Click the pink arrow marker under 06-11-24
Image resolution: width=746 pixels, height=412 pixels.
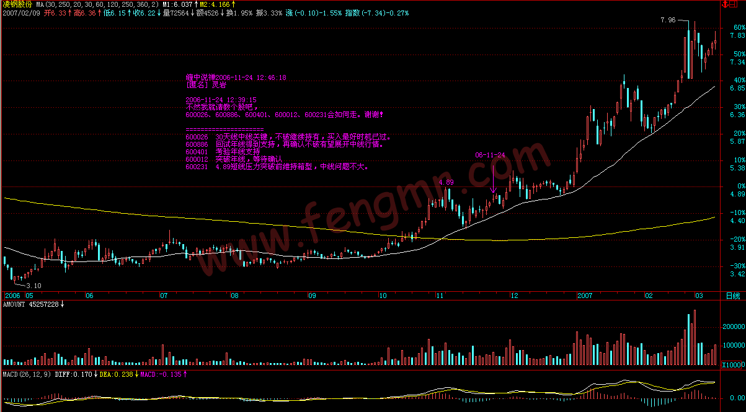point(492,191)
